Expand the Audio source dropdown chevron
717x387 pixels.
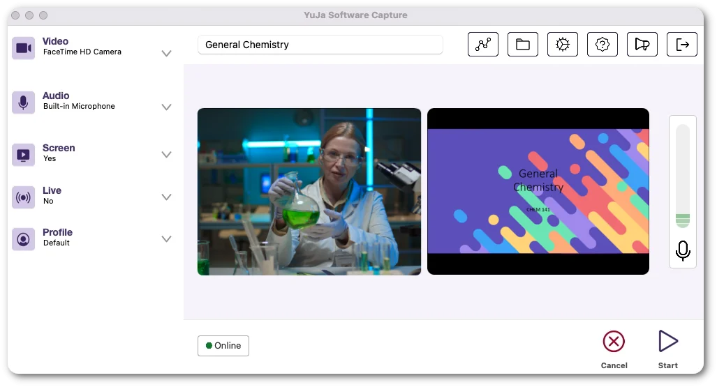click(166, 107)
